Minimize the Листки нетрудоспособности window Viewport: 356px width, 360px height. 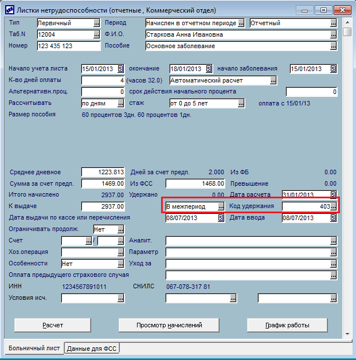point(304,10)
